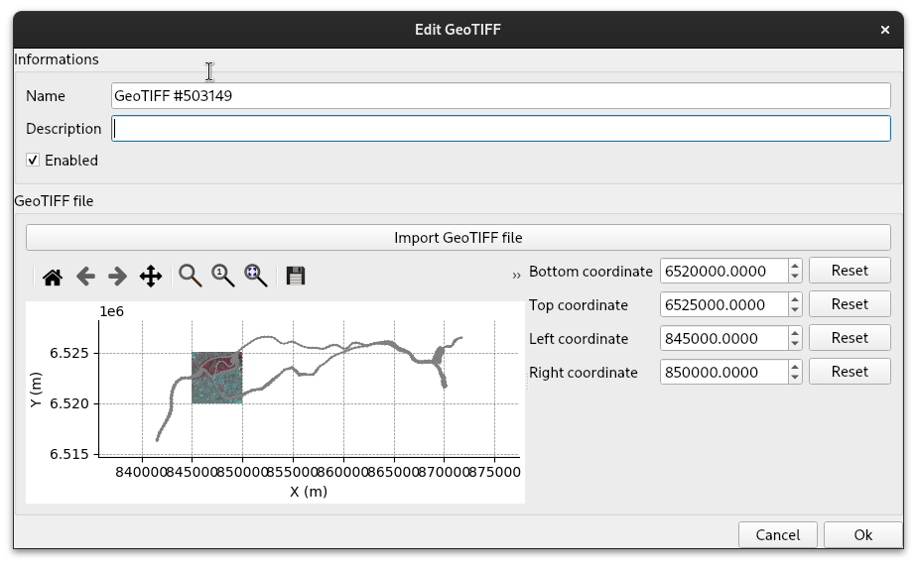Viewport: 917px width, 565px height.
Task: Save the figure with floppy disk icon
Action: 295,277
